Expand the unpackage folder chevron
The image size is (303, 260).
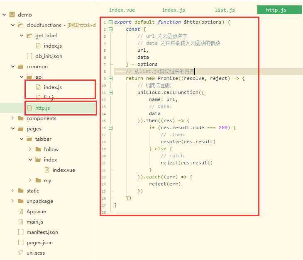(13, 201)
